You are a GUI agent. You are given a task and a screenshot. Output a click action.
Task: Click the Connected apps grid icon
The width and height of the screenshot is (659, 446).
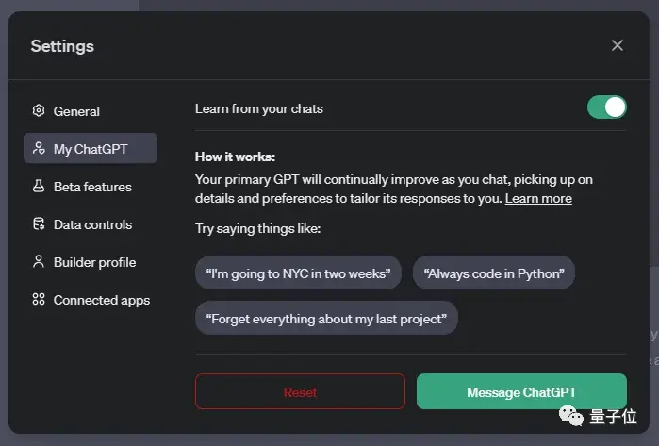click(39, 299)
